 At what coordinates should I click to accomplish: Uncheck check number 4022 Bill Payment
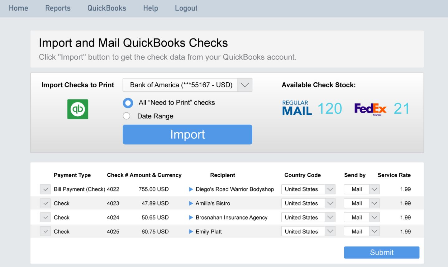click(x=45, y=189)
